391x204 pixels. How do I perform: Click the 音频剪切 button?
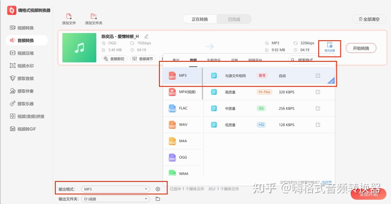click(114, 59)
